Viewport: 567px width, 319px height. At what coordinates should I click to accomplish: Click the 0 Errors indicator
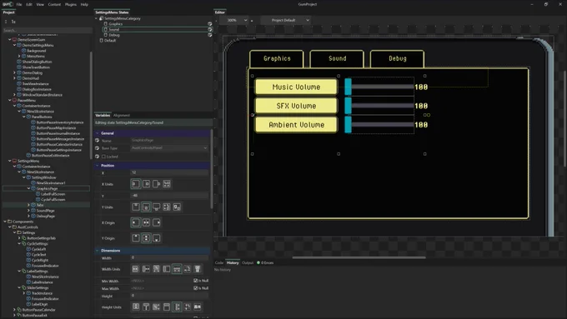point(265,262)
